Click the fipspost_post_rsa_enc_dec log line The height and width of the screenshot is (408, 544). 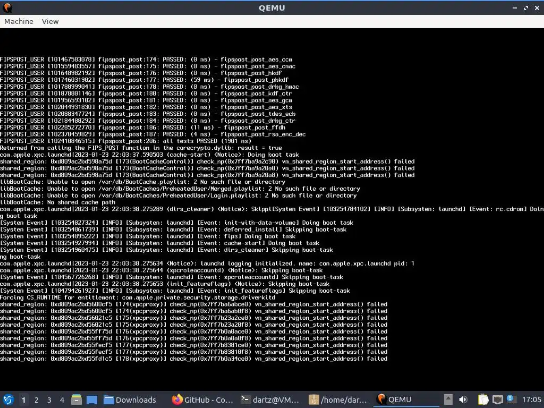pos(153,134)
